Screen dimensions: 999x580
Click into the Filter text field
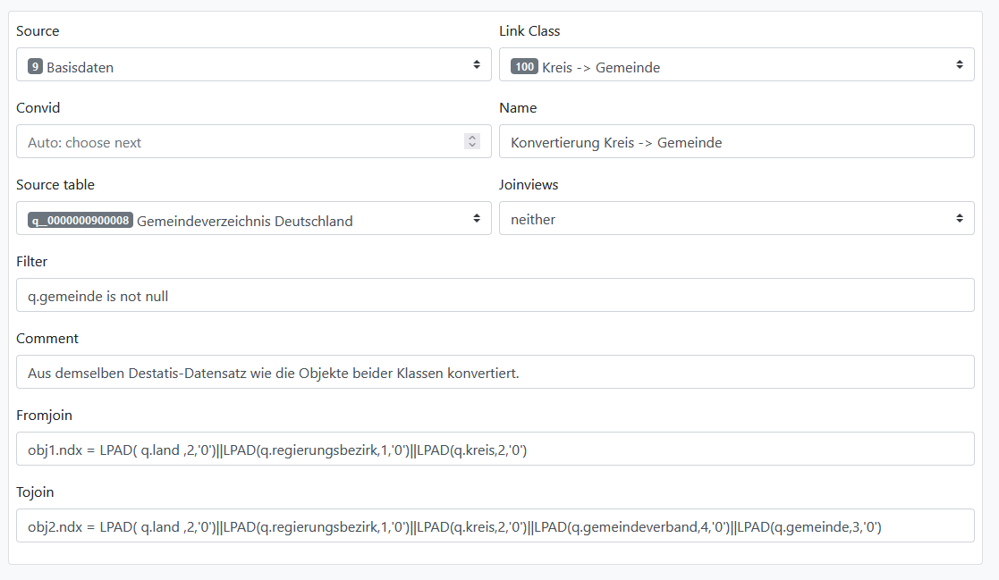[495, 296]
